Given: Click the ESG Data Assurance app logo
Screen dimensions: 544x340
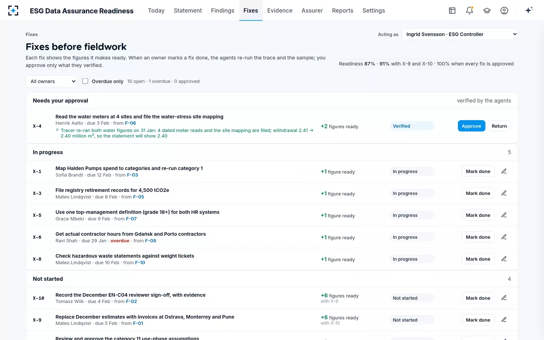Looking at the screenshot, I should tap(13, 11).
